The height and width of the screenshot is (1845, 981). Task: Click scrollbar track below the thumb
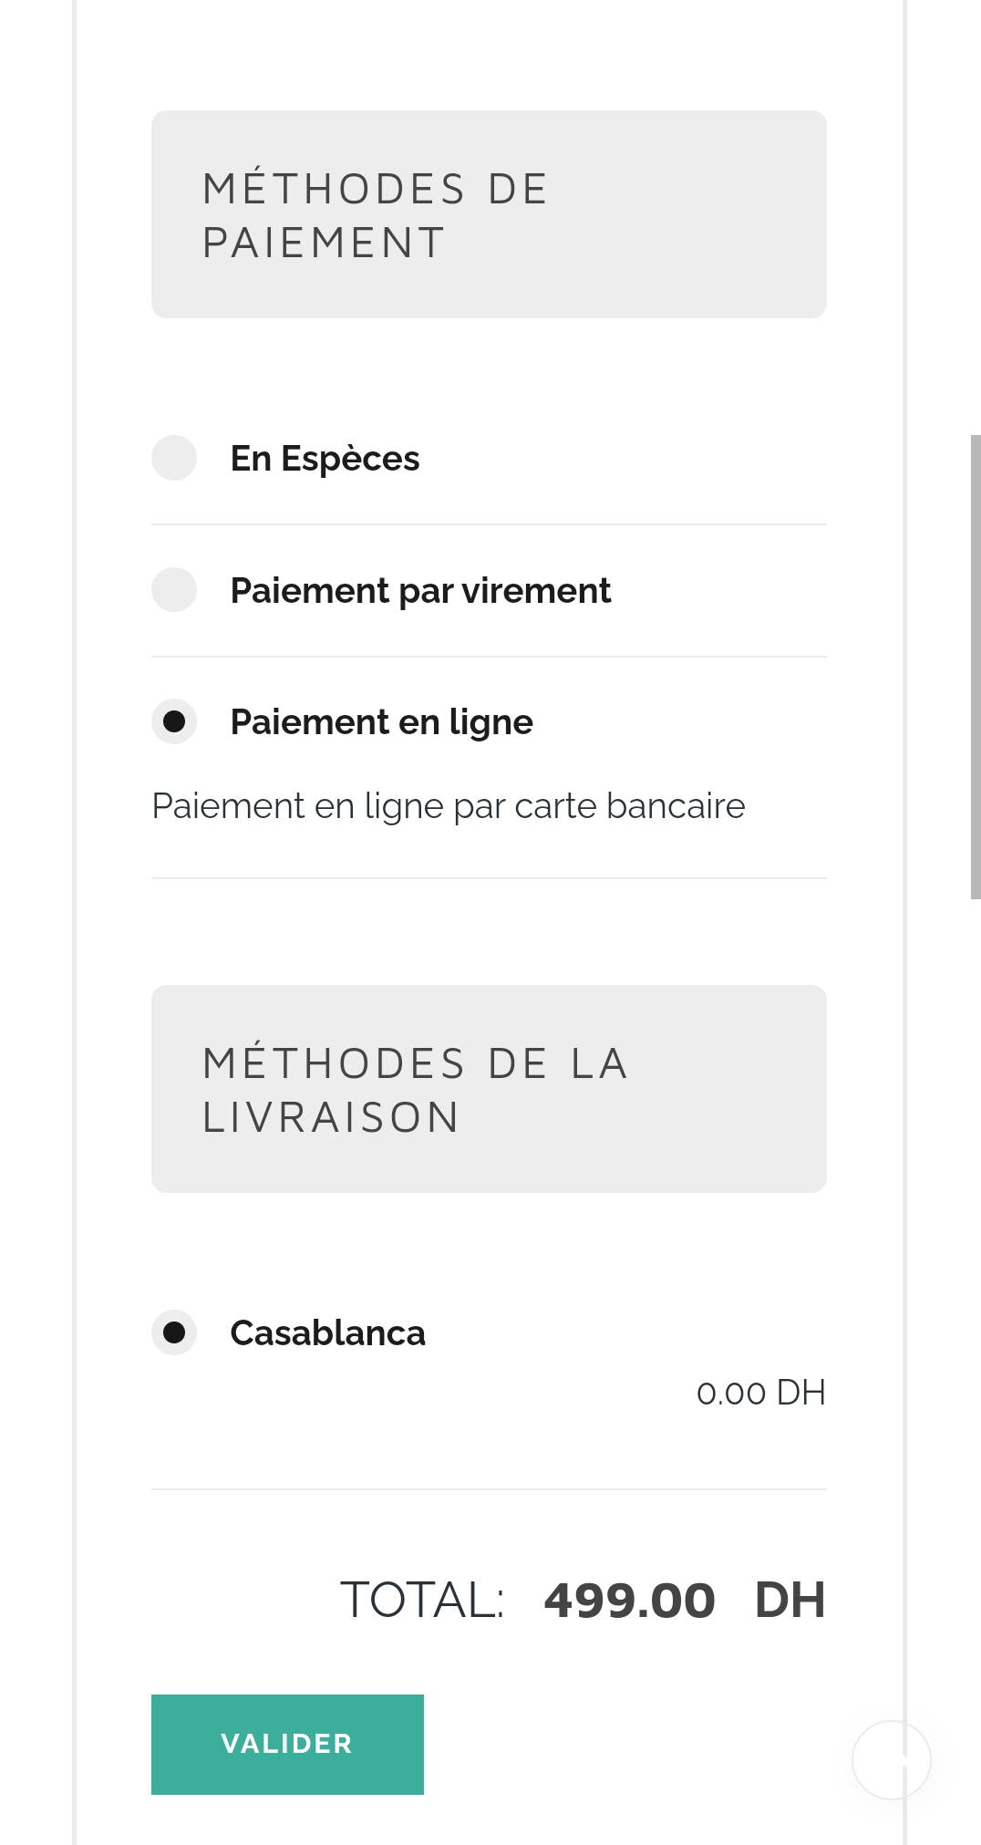pyautogui.click(x=976, y=1368)
